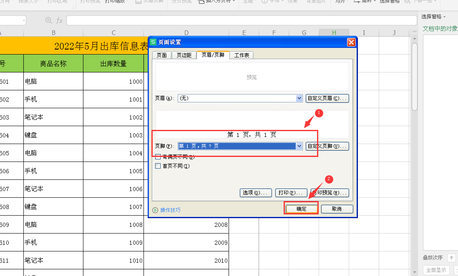The height and width of the screenshot is (276, 458).
Task: Click the 手机 cell in the 1001 row
Action: click(x=53, y=99)
